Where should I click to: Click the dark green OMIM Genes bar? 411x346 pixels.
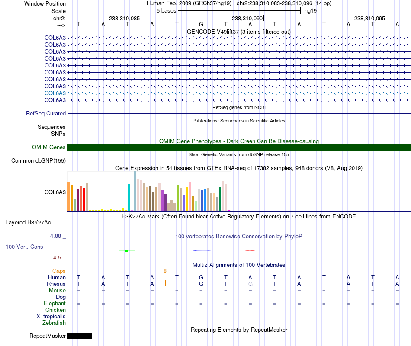[239, 147]
